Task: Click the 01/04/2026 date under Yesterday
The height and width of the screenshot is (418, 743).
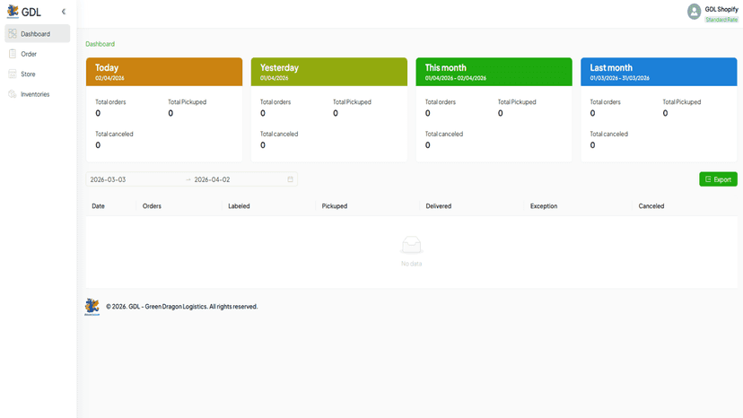Action: coord(274,78)
